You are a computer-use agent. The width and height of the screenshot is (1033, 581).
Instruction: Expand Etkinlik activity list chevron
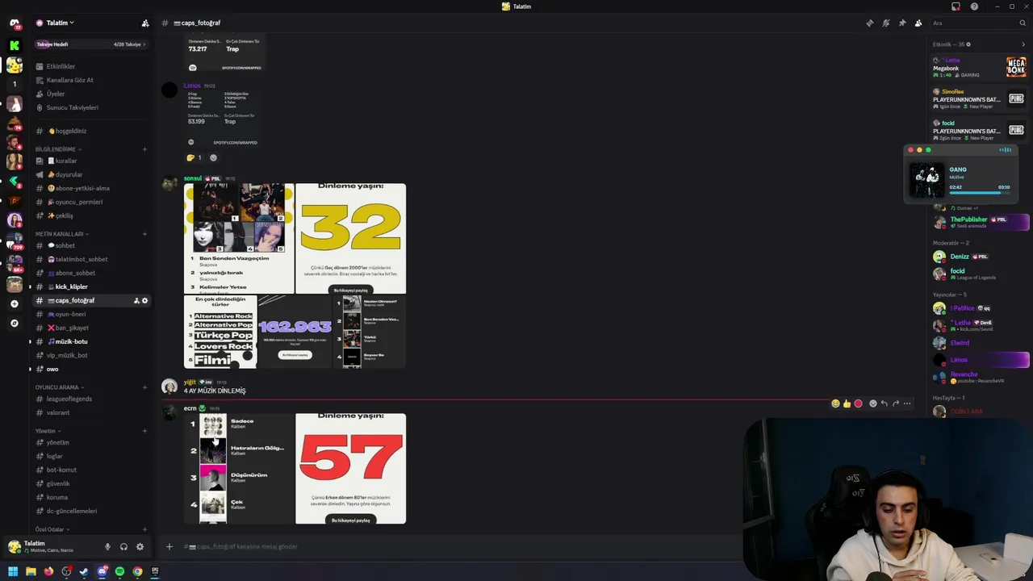(x=1023, y=44)
